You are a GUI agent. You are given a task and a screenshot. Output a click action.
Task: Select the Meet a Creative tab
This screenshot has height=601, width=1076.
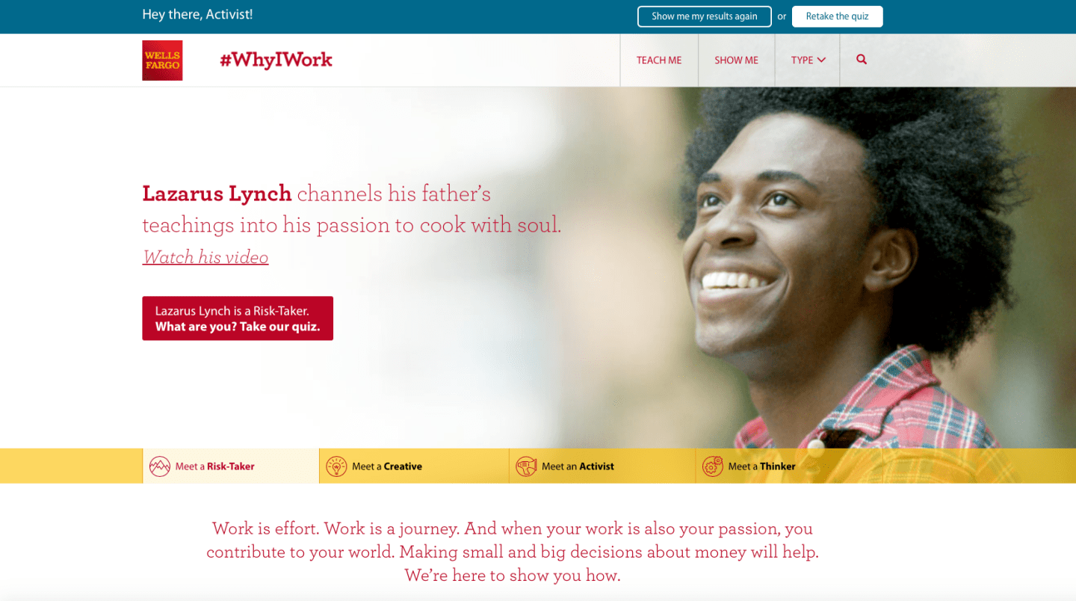(414, 466)
